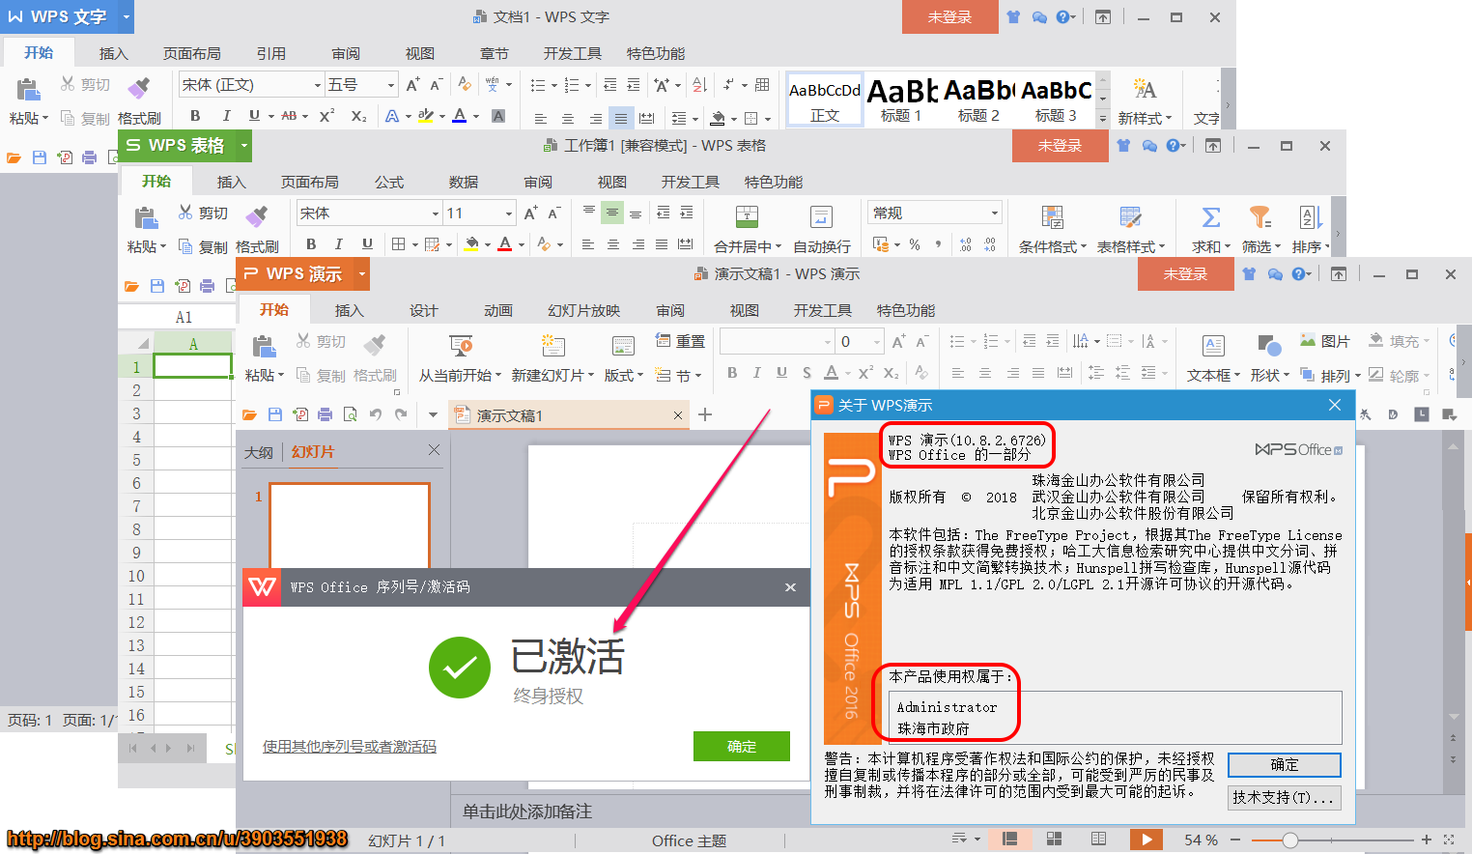Click 求和 sigma icon in WPS 表格

click(1210, 216)
